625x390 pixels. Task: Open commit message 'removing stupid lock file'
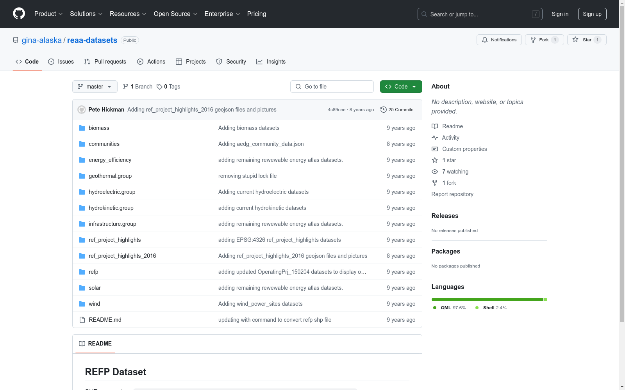click(247, 176)
